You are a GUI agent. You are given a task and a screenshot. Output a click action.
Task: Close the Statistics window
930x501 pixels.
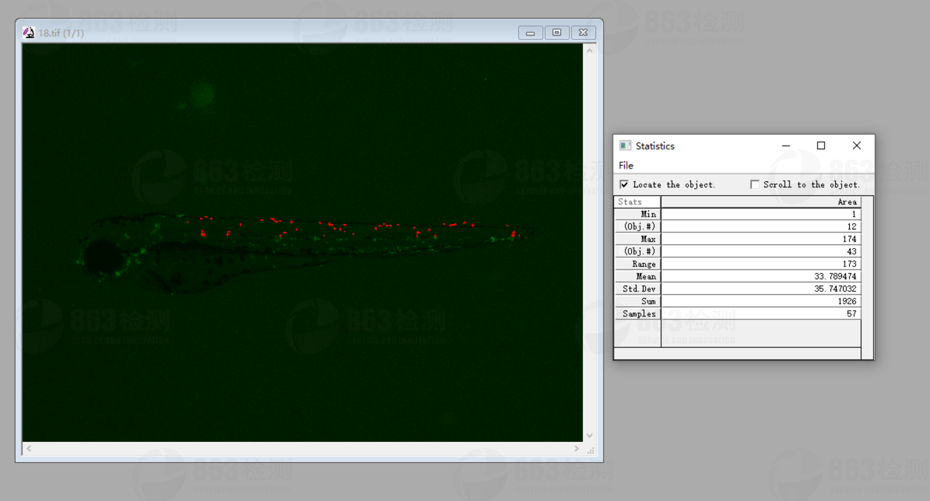click(x=857, y=146)
